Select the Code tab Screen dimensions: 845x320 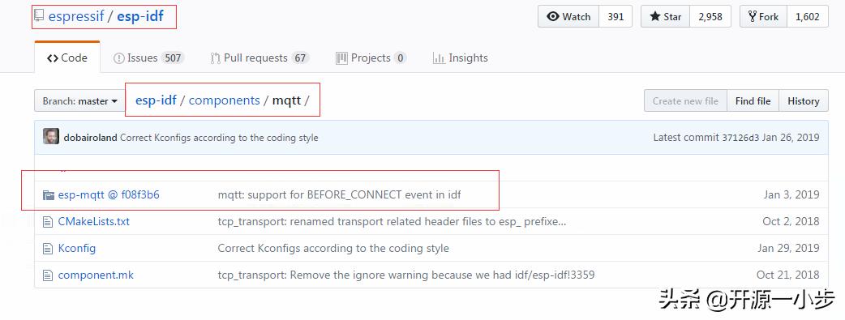tap(66, 58)
